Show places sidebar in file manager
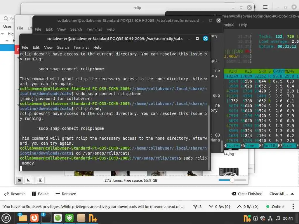This screenshot has height=224, width=299. (20, 180)
